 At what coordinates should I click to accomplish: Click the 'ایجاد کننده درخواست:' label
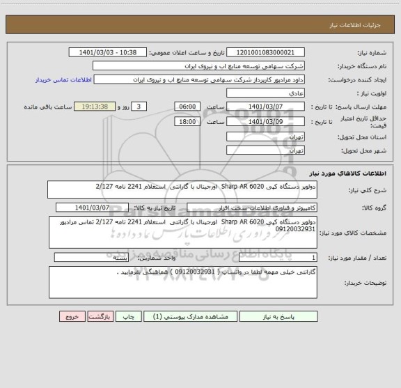[357, 80]
